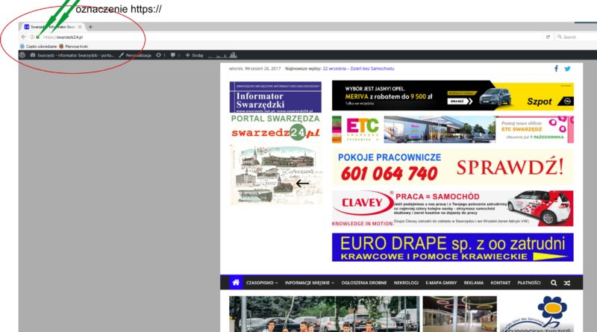Open the comments bubble in admin bar
The image size is (597, 332).
pos(174,55)
